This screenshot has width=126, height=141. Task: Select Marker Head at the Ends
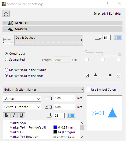[x=24, y=76]
